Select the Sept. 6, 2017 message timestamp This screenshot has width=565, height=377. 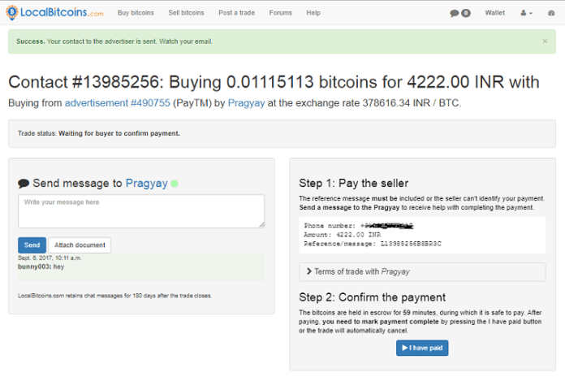tap(50, 258)
